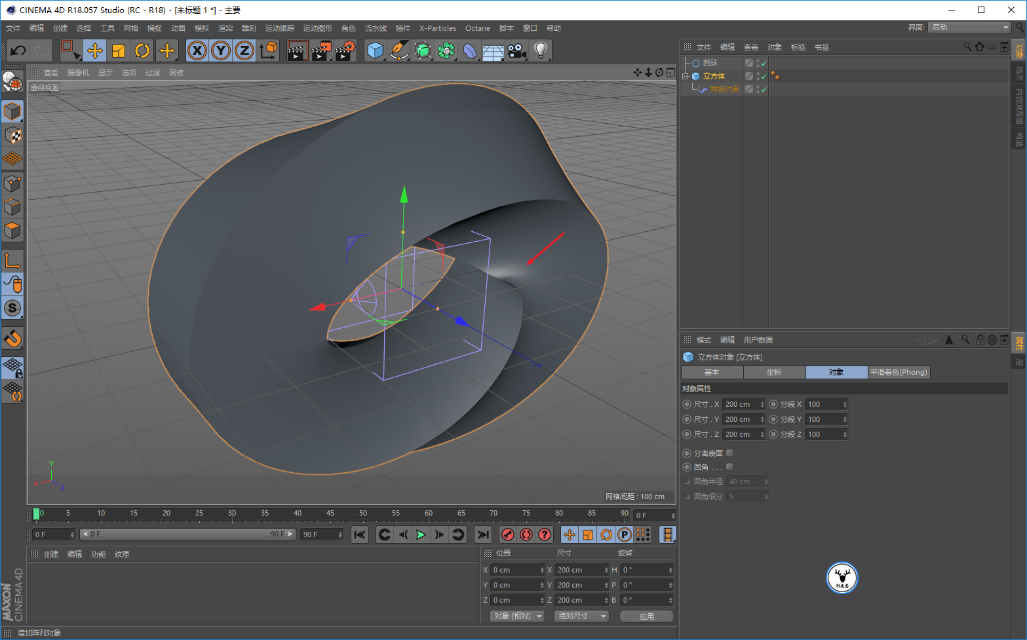Open the X-Particles menu
The image size is (1027, 640).
click(x=438, y=28)
